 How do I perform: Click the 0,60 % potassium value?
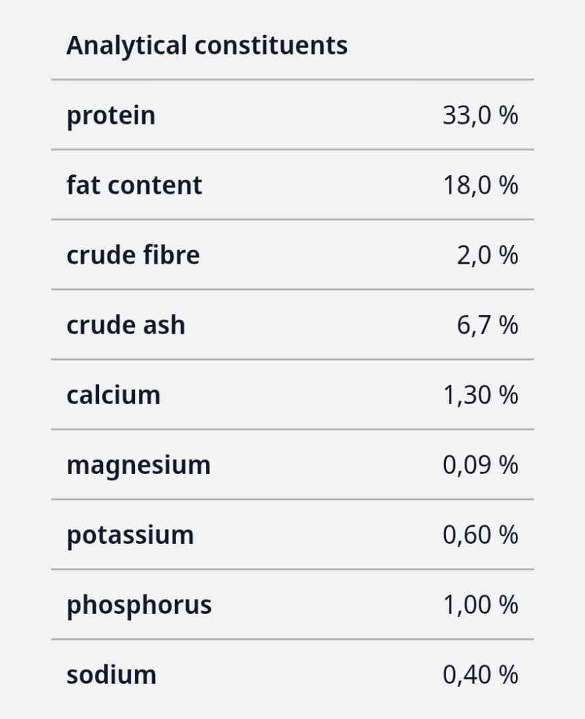[x=480, y=535]
